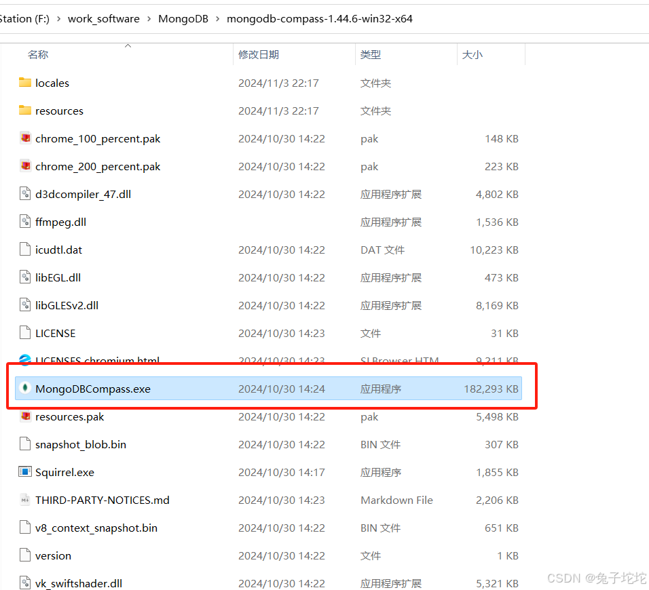Click the DAT 文件 type cell
The width and height of the screenshot is (649, 590).
(382, 250)
